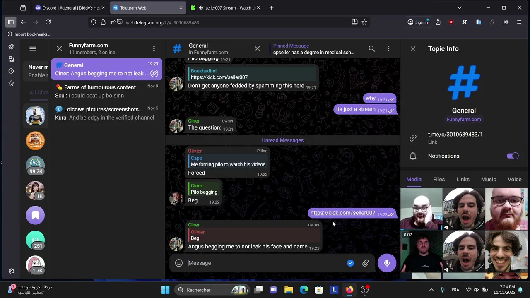Open the pinned message about cpseller
The height and width of the screenshot is (298, 530).
(313, 49)
